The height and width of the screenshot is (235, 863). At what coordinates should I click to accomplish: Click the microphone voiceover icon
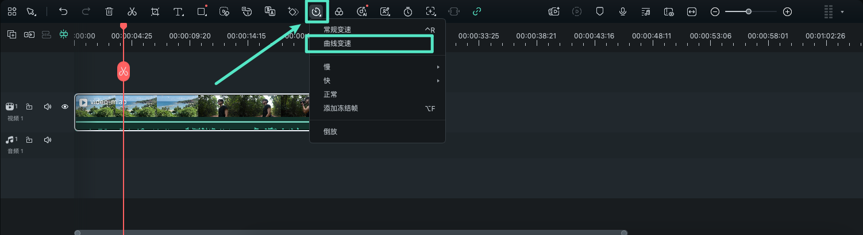coord(623,11)
